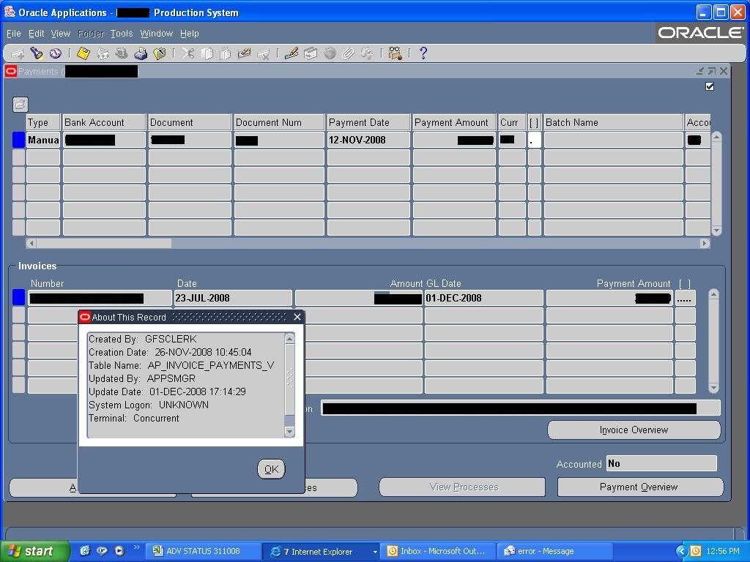Toggle the checkbox at top right of Payments window
Image resolution: width=750 pixels, height=562 pixels.
point(709,86)
